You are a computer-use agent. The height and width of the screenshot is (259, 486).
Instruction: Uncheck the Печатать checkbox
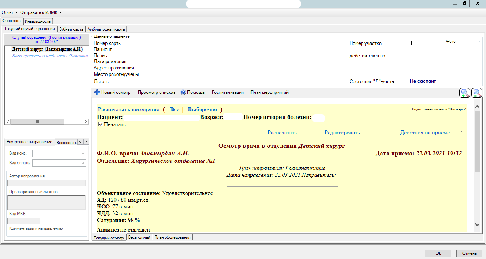[100, 125]
